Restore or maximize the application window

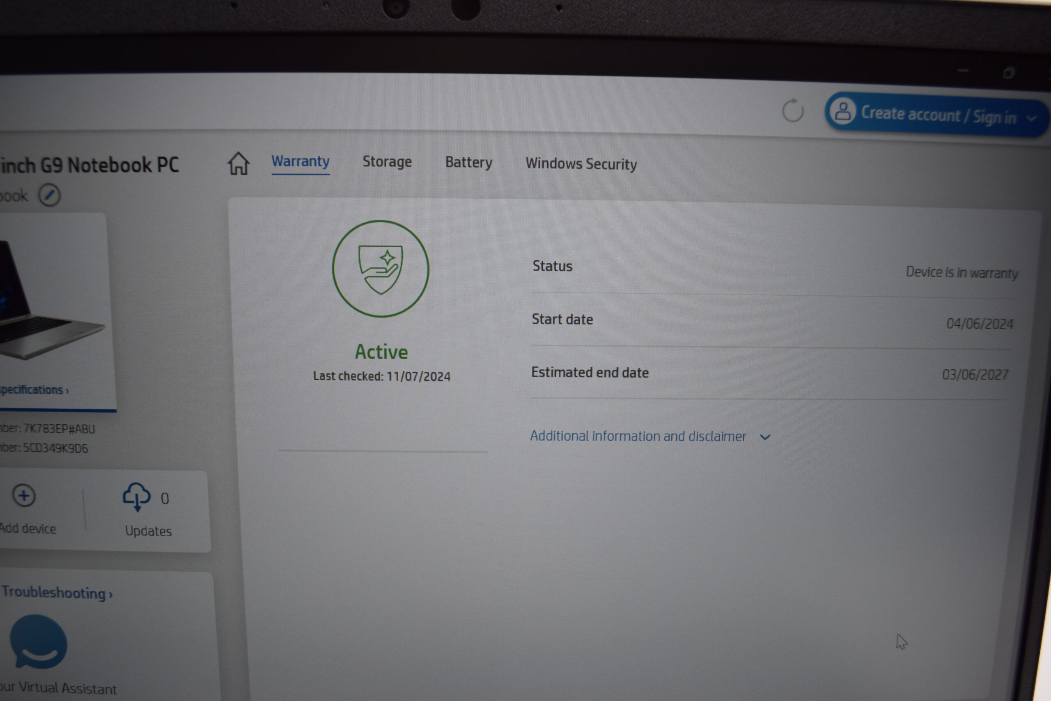(1009, 73)
